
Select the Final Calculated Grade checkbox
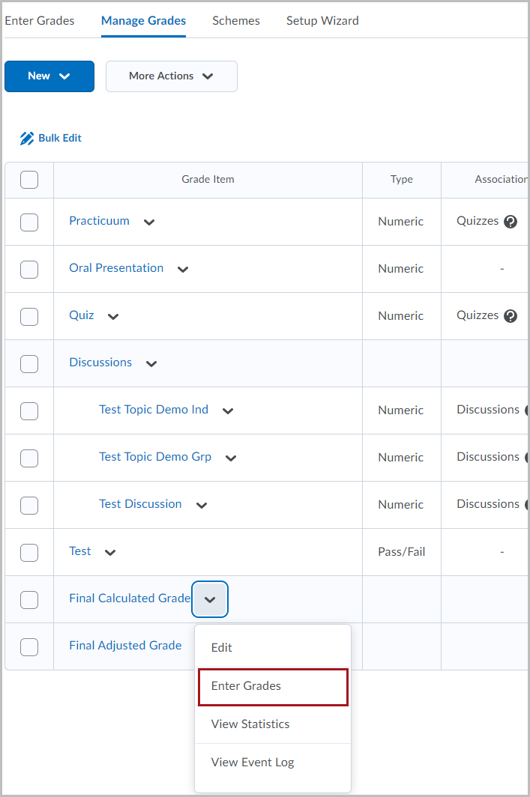coord(29,600)
